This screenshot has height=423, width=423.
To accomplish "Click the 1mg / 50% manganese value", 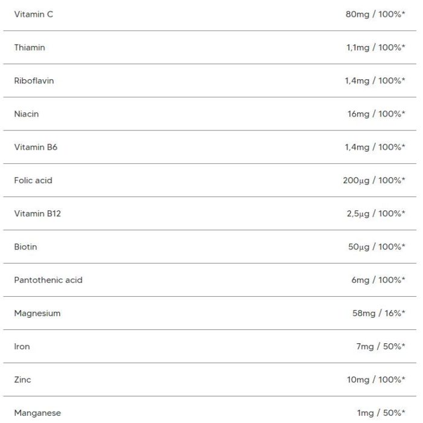I will [381, 413].
